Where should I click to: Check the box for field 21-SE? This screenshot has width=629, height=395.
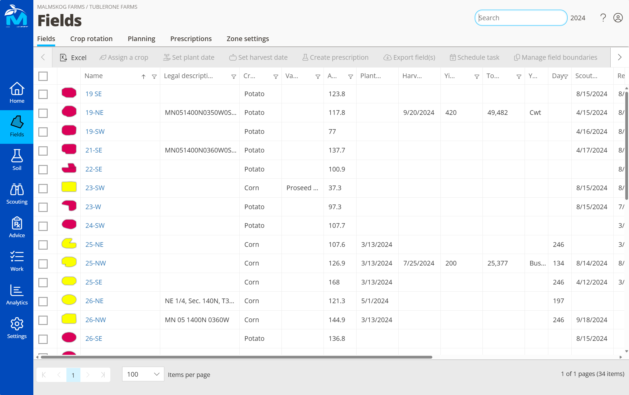coord(43,151)
